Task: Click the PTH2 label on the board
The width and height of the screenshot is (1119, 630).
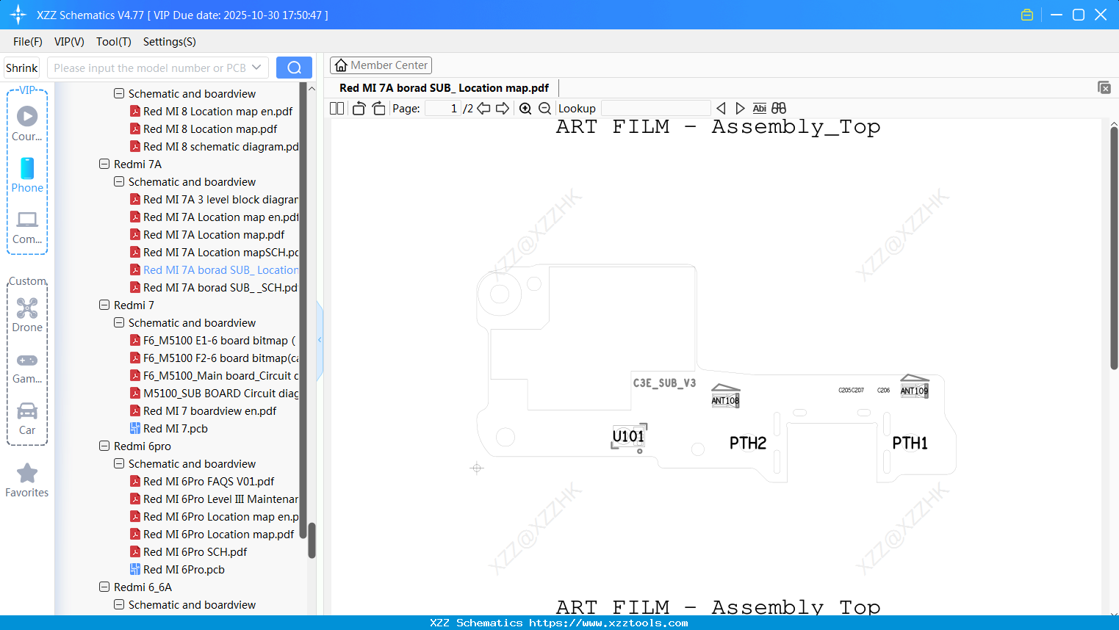Action: tap(748, 443)
